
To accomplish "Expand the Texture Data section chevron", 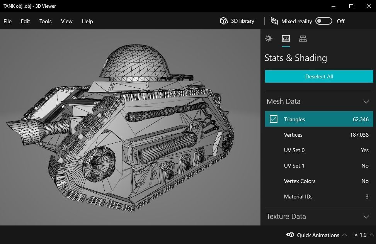I will tap(366, 217).
